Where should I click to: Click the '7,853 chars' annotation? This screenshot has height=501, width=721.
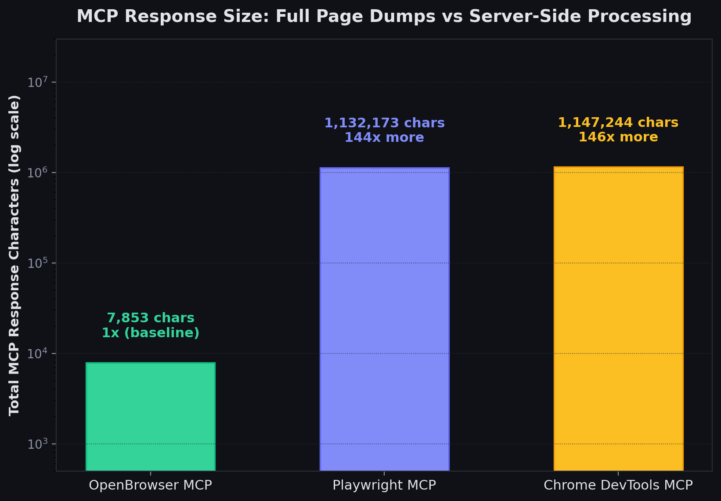pos(150,317)
